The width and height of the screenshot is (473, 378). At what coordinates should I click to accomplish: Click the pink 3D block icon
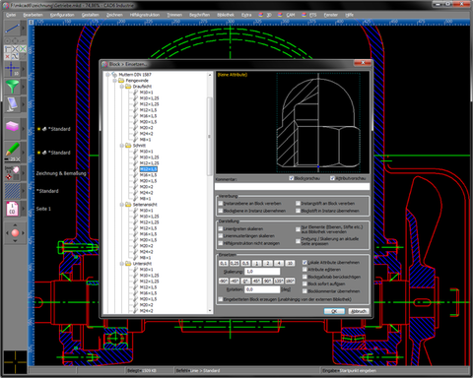click(x=12, y=127)
